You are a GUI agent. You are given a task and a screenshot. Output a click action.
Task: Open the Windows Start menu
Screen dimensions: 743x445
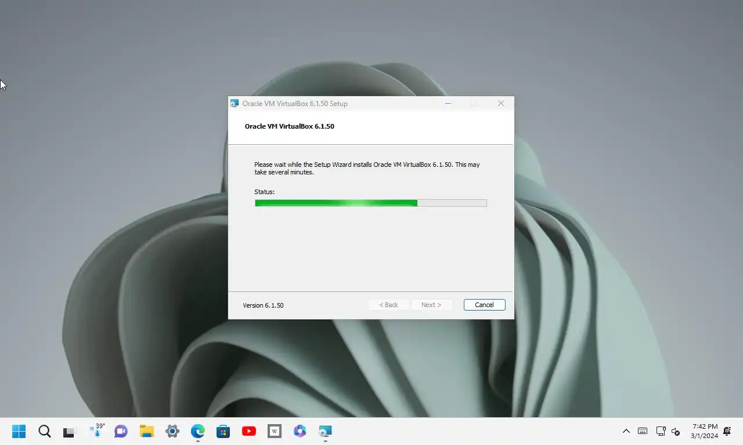19,431
